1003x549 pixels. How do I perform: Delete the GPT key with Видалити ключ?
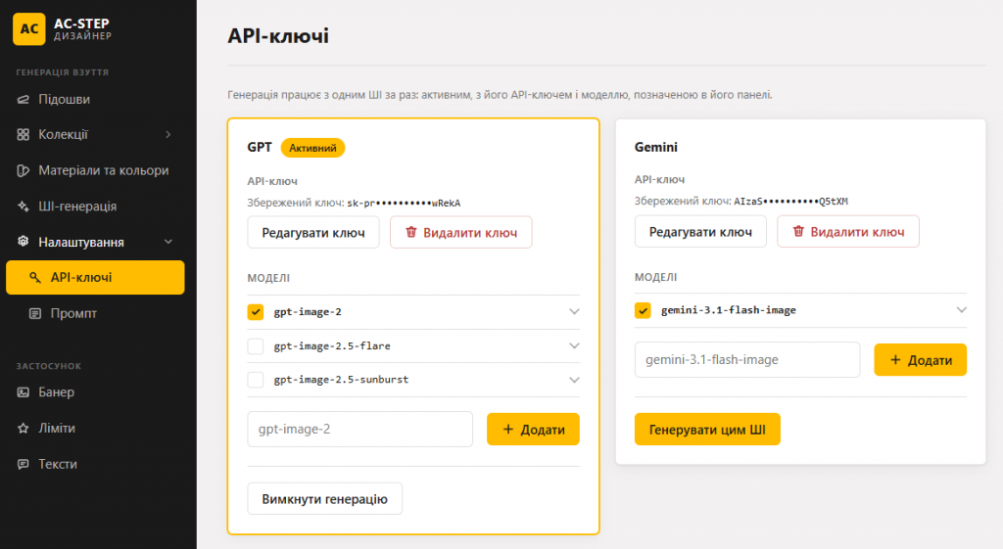click(461, 233)
